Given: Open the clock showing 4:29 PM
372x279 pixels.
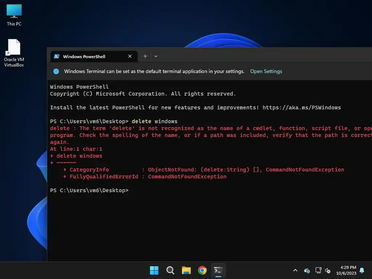Looking at the screenshot, I should tap(346, 270).
